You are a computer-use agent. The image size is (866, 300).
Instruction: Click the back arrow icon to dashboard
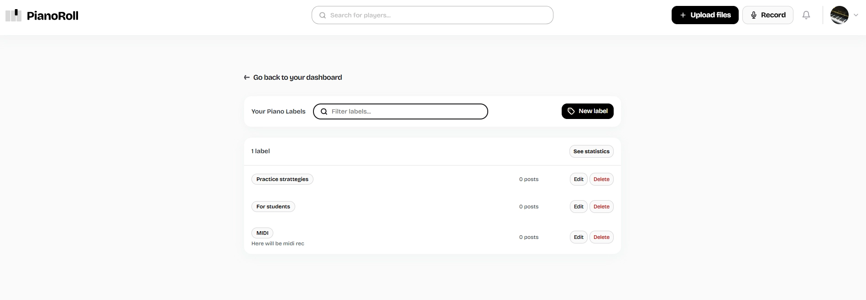[x=247, y=78]
